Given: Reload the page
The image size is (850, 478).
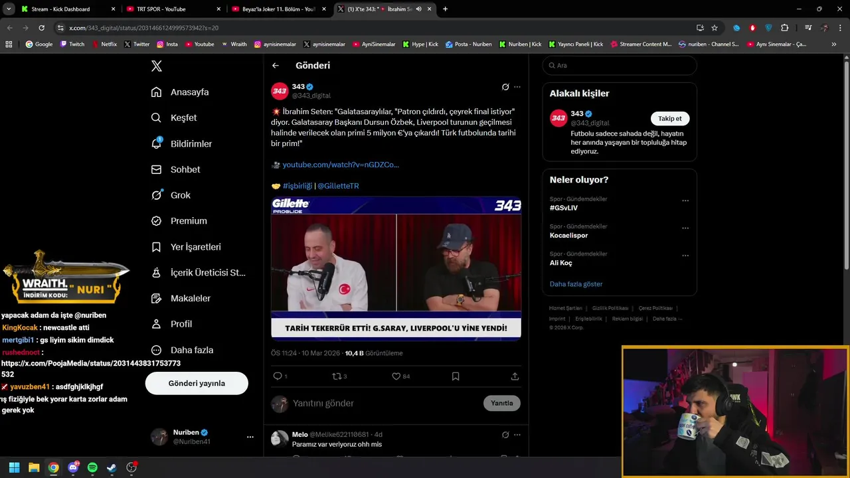Looking at the screenshot, I should click(41, 28).
